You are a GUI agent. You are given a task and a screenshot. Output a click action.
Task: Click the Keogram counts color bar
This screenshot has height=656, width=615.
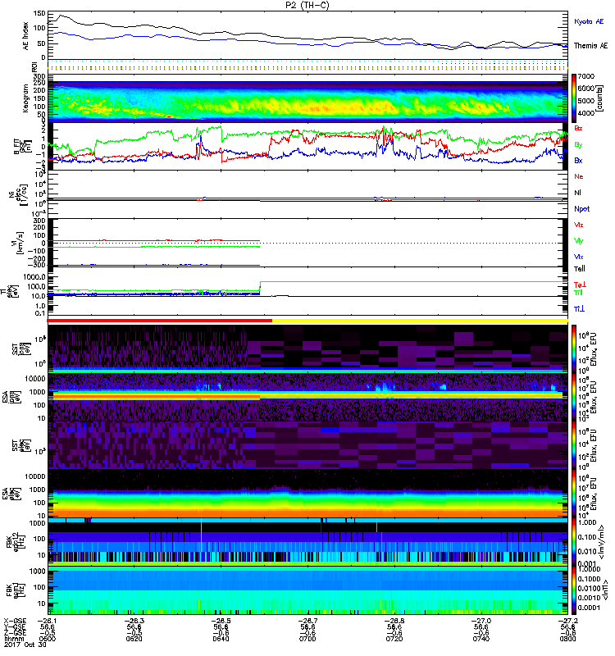coord(574,98)
